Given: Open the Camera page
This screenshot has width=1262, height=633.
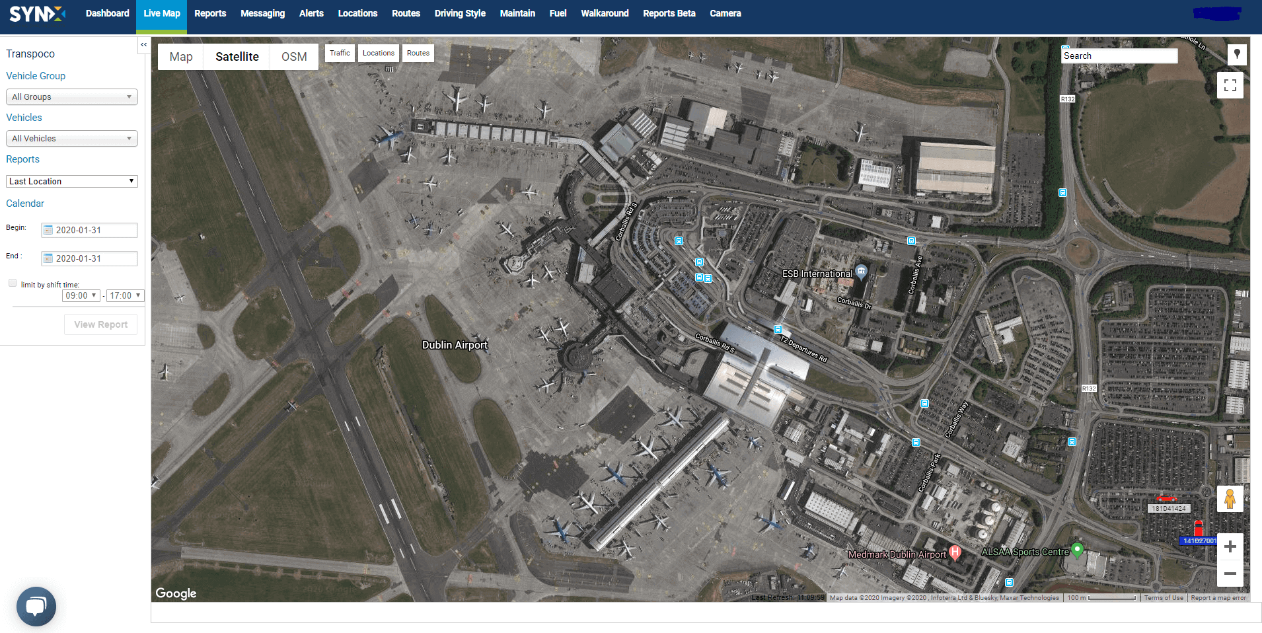Looking at the screenshot, I should [725, 13].
